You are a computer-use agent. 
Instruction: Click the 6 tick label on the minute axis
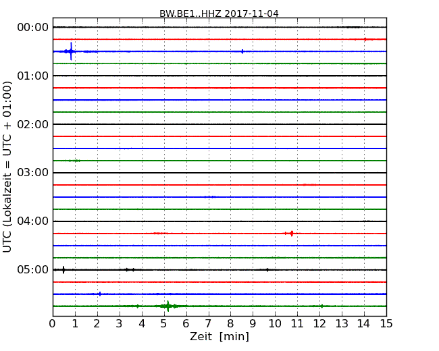tap(186, 324)
